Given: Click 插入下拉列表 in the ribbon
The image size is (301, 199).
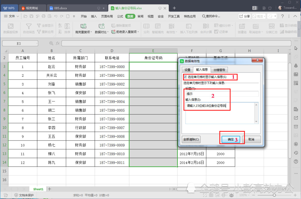Looking at the screenshot, I should pos(189,28).
